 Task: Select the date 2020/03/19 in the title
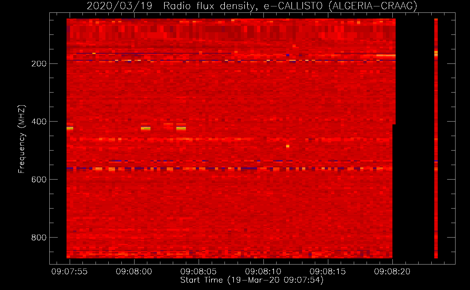119,6
